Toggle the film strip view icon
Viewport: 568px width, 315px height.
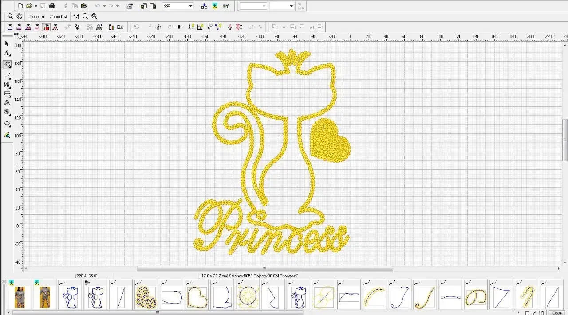pos(120,27)
